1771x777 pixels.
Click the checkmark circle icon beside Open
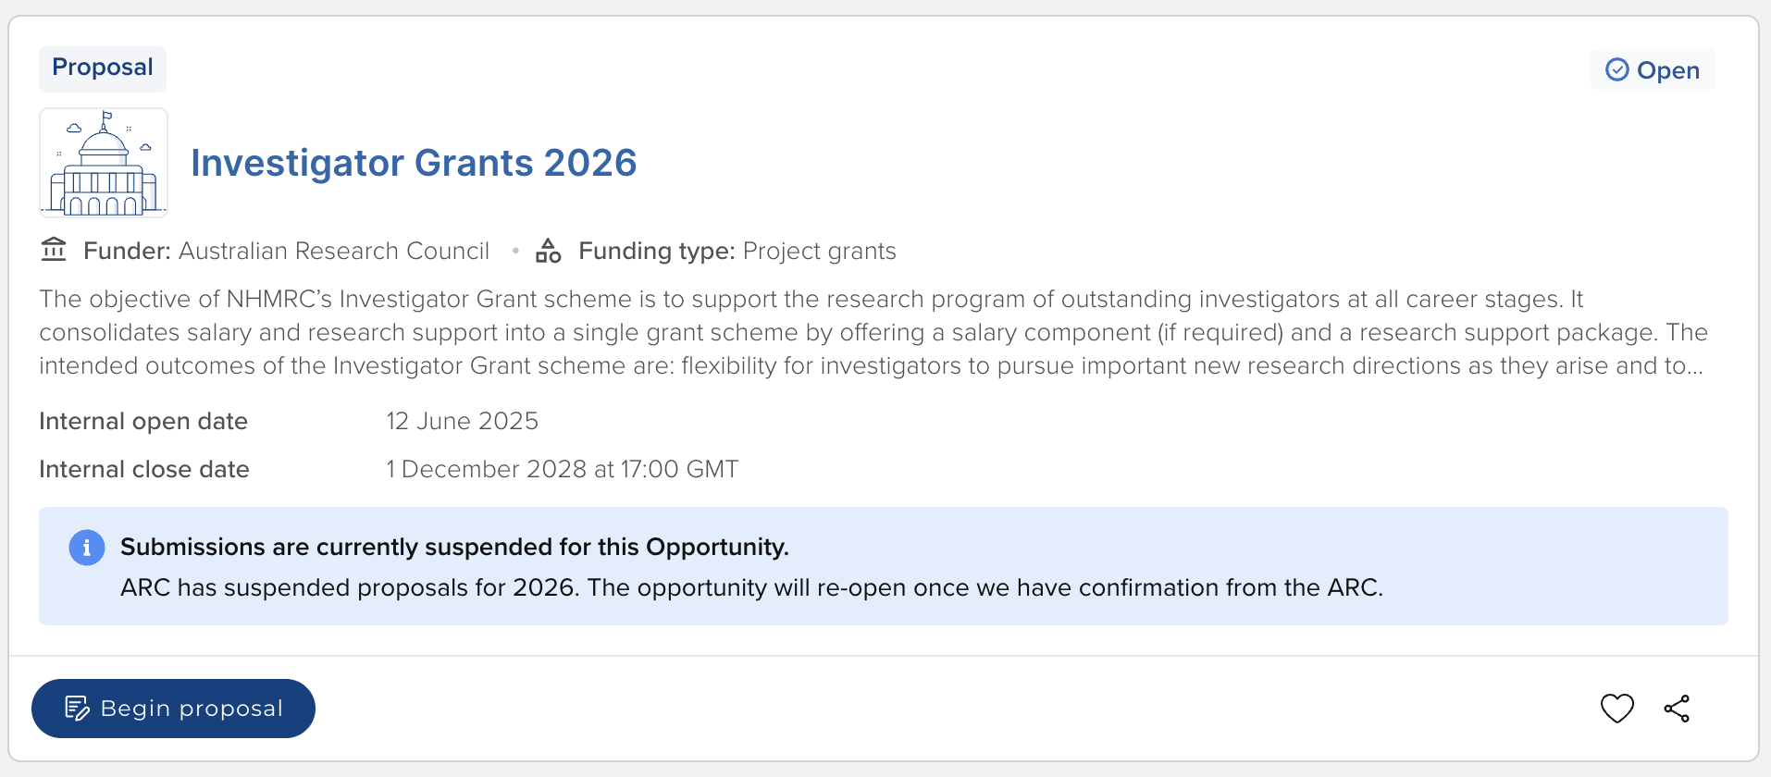click(x=1616, y=70)
